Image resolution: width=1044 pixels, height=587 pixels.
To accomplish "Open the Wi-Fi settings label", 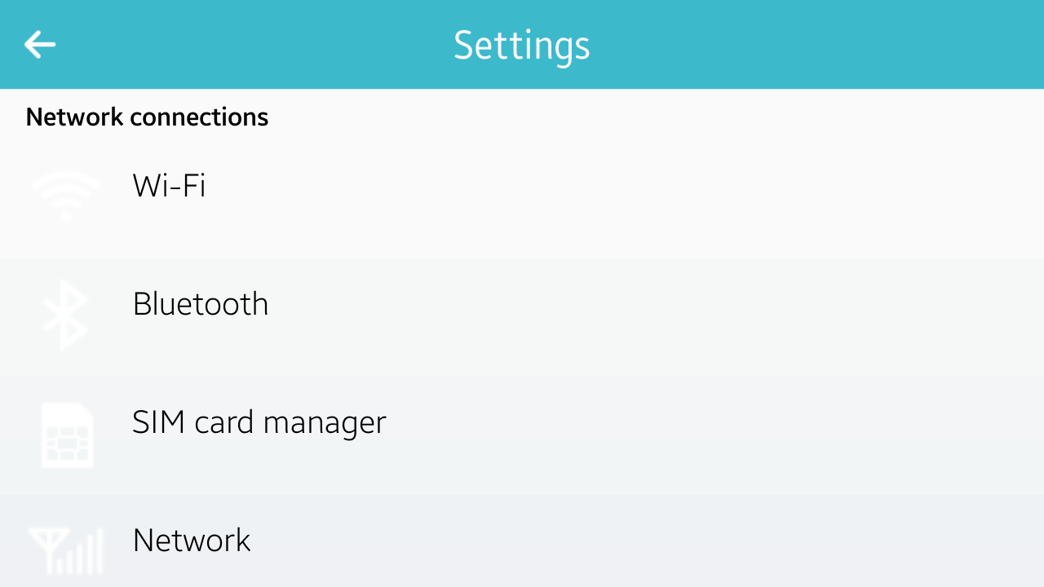I will point(169,186).
